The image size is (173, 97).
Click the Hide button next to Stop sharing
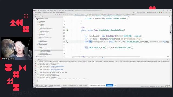coord(115,85)
